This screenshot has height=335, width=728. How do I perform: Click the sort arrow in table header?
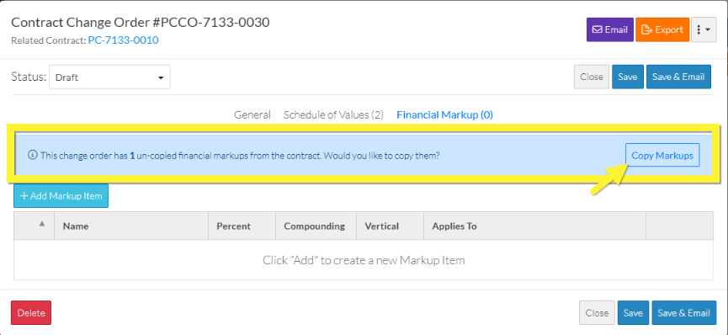coord(42,224)
